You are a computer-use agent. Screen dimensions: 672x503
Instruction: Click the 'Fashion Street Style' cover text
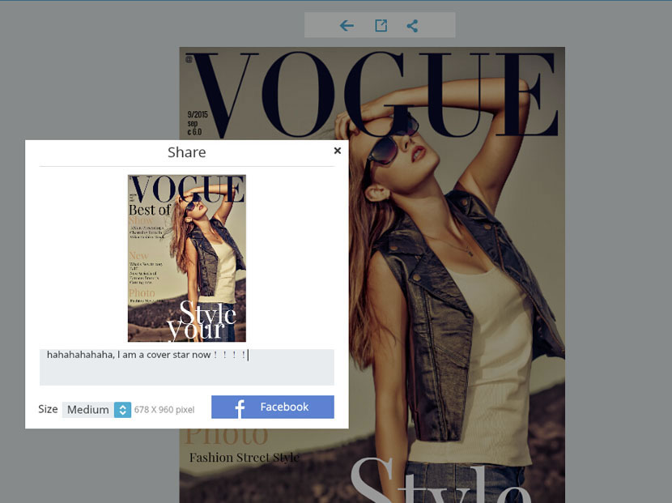245,458
